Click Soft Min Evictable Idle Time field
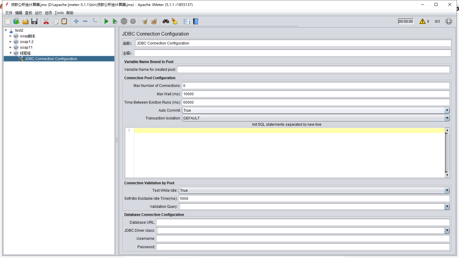 coord(314,199)
